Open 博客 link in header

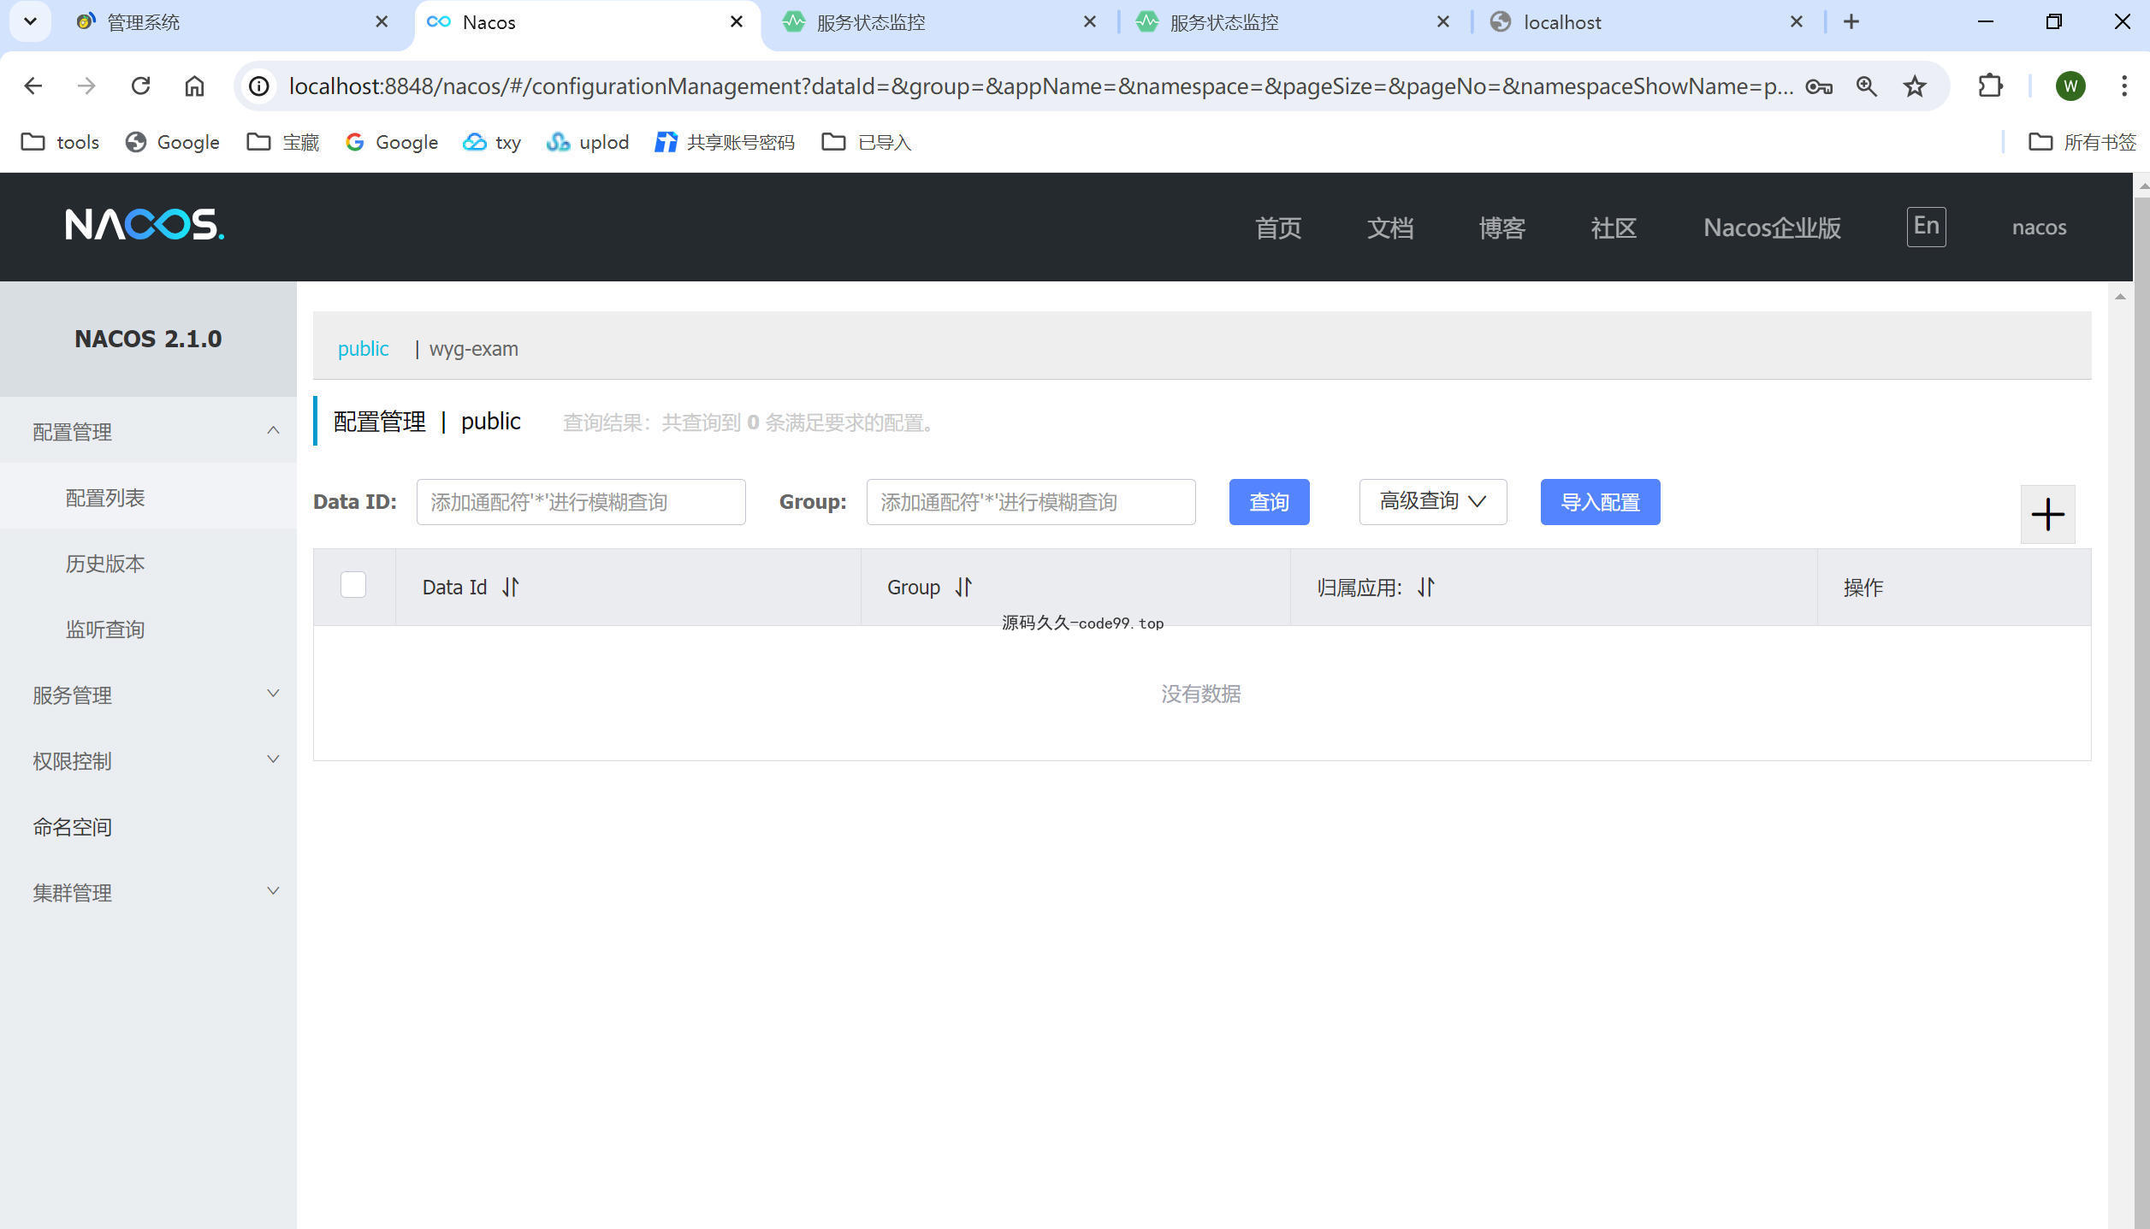coord(1501,227)
